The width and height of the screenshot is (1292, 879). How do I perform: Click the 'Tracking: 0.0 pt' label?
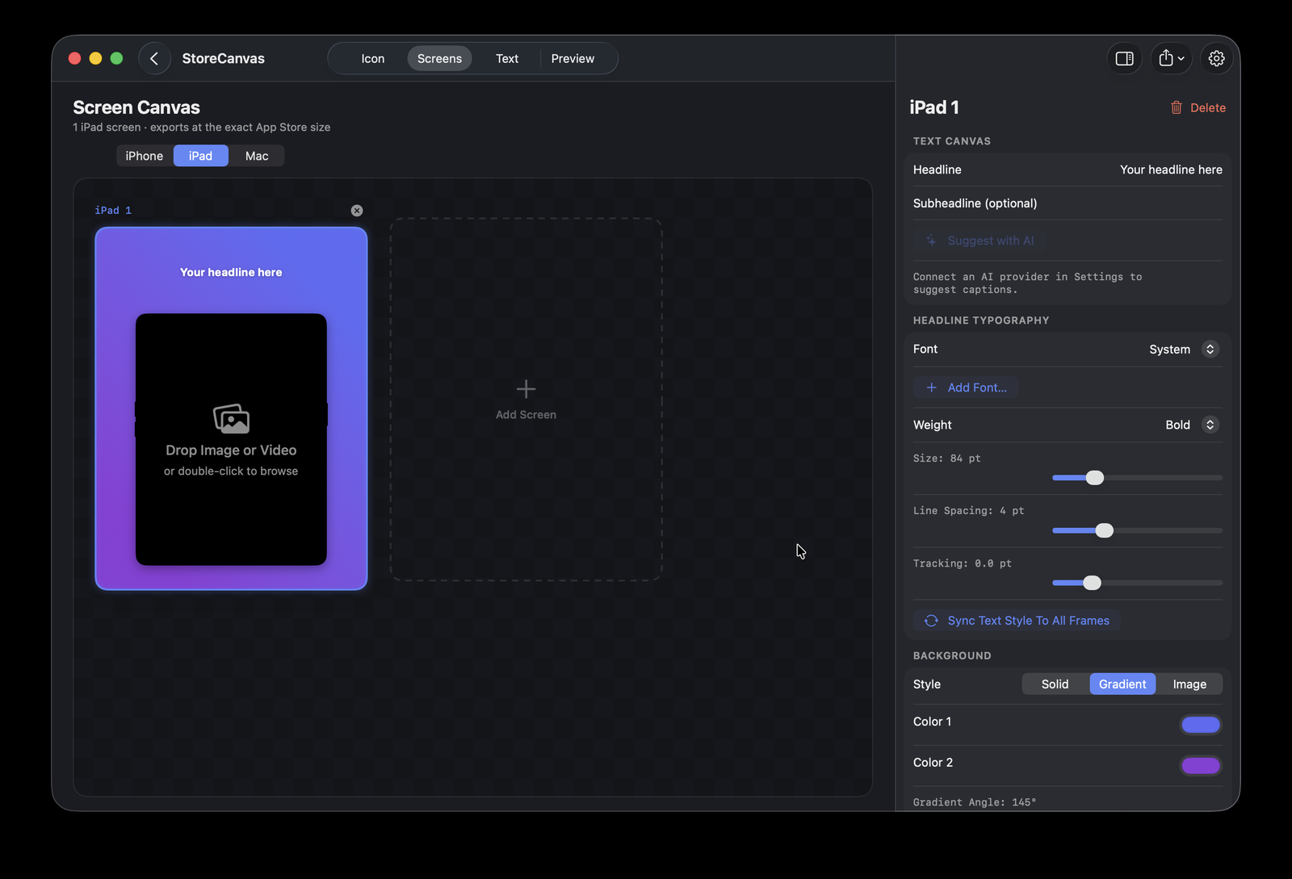pyautogui.click(x=963, y=563)
